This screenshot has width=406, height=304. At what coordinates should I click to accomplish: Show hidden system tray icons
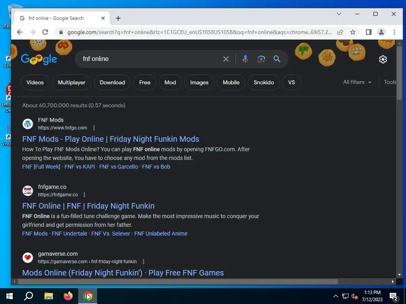click(x=335, y=296)
